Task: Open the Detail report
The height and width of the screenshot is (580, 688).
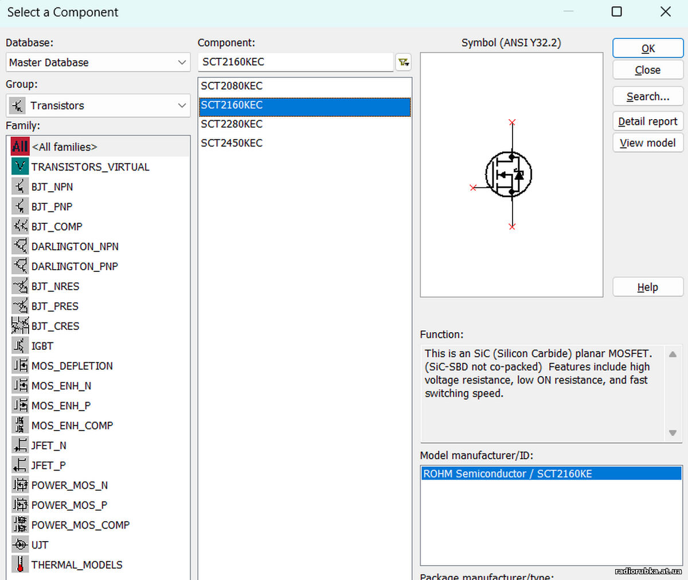Action: coord(647,121)
